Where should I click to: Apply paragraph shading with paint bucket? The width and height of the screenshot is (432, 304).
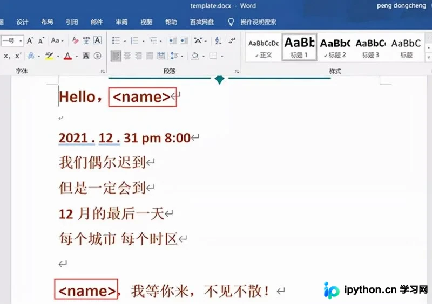point(195,56)
